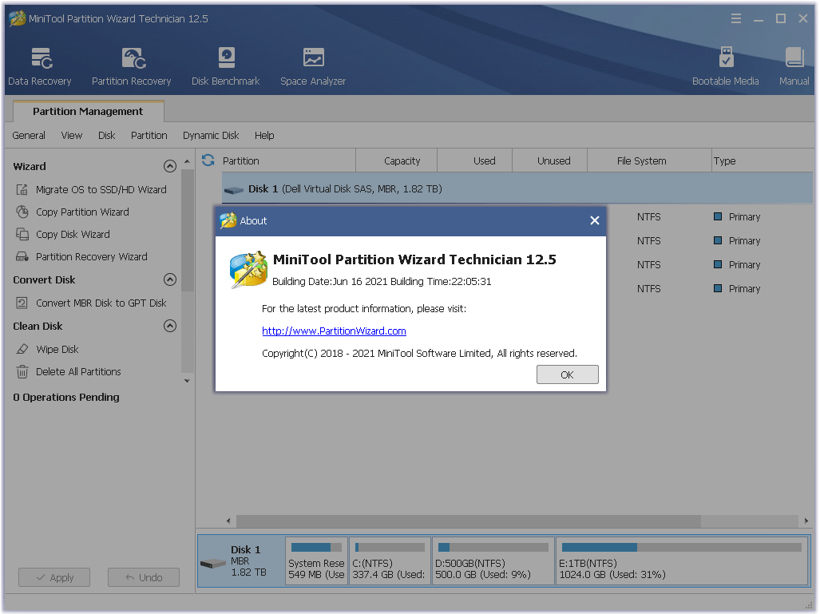The image size is (820, 614).
Task: Click the Copy Disk Wizard label
Action: coord(73,234)
